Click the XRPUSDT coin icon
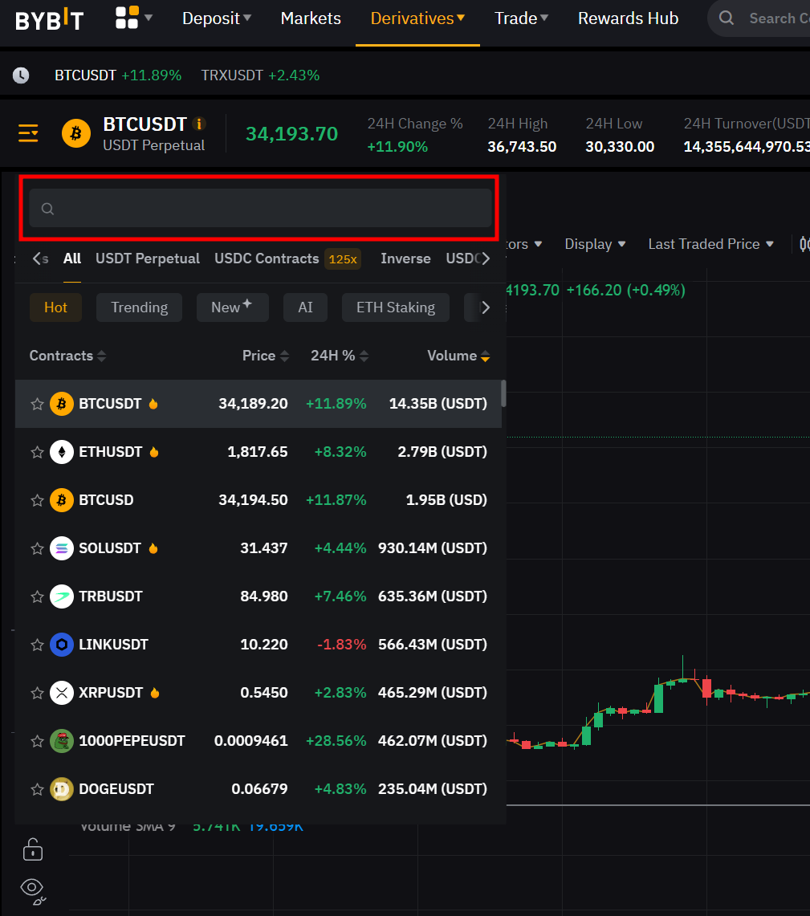Viewport: 810px width, 916px height. point(62,693)
